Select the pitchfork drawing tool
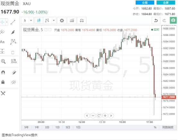Screen dimensions: 178x140 [2, 32]
